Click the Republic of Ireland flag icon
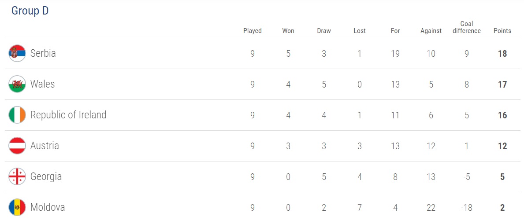The width and height of the screenshot is (524, 220). tap(17, 115)
